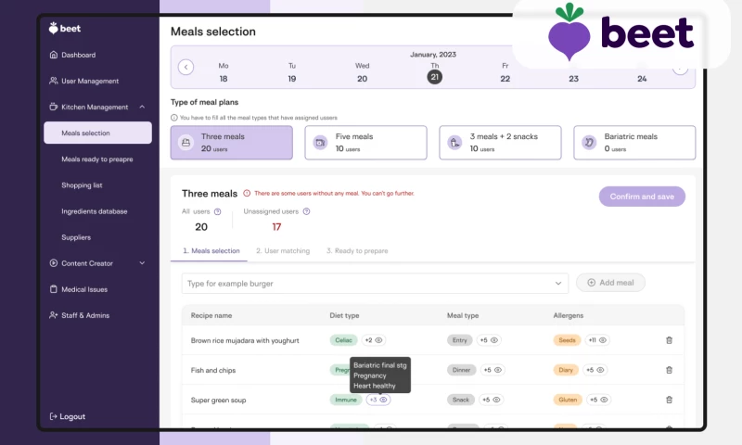Viewport: 742px width, 445px height.
Task: Open the Shopping list page
Action: tap(82, 184)
